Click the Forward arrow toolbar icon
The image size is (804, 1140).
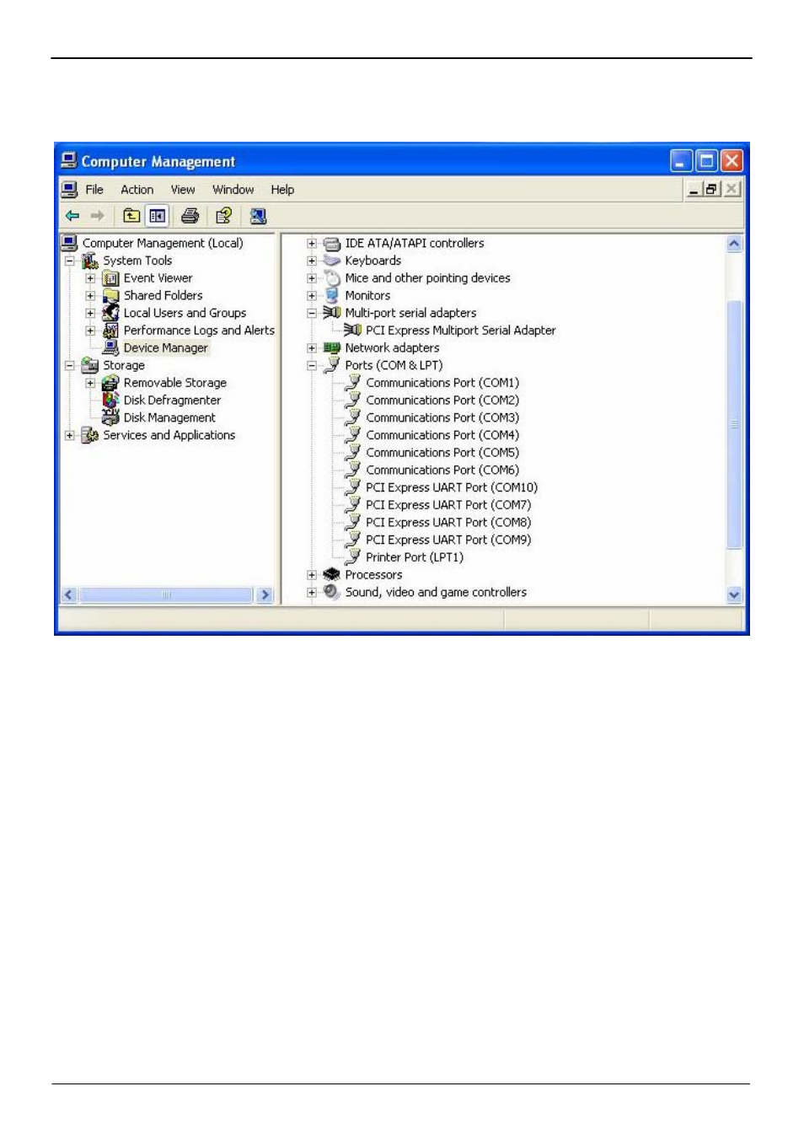pos(97,216)
